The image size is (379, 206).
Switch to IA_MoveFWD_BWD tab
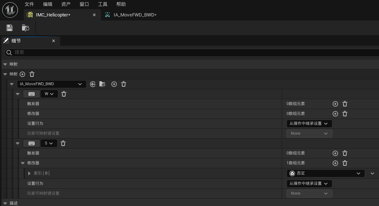click(x=135, y=15)
